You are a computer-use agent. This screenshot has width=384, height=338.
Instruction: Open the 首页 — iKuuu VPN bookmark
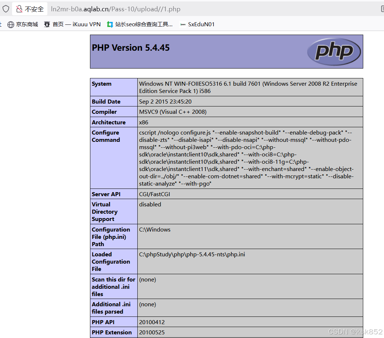(x=72, y=24)
